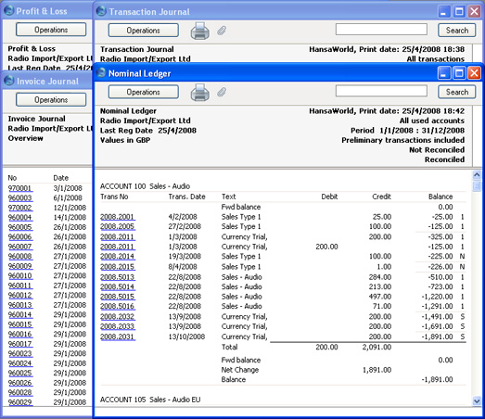Image resolution: width=485 pixels, height=419 pixels.
Task: Open Operations menu in Nominal Ledger
Action: [x=143, y=92]
